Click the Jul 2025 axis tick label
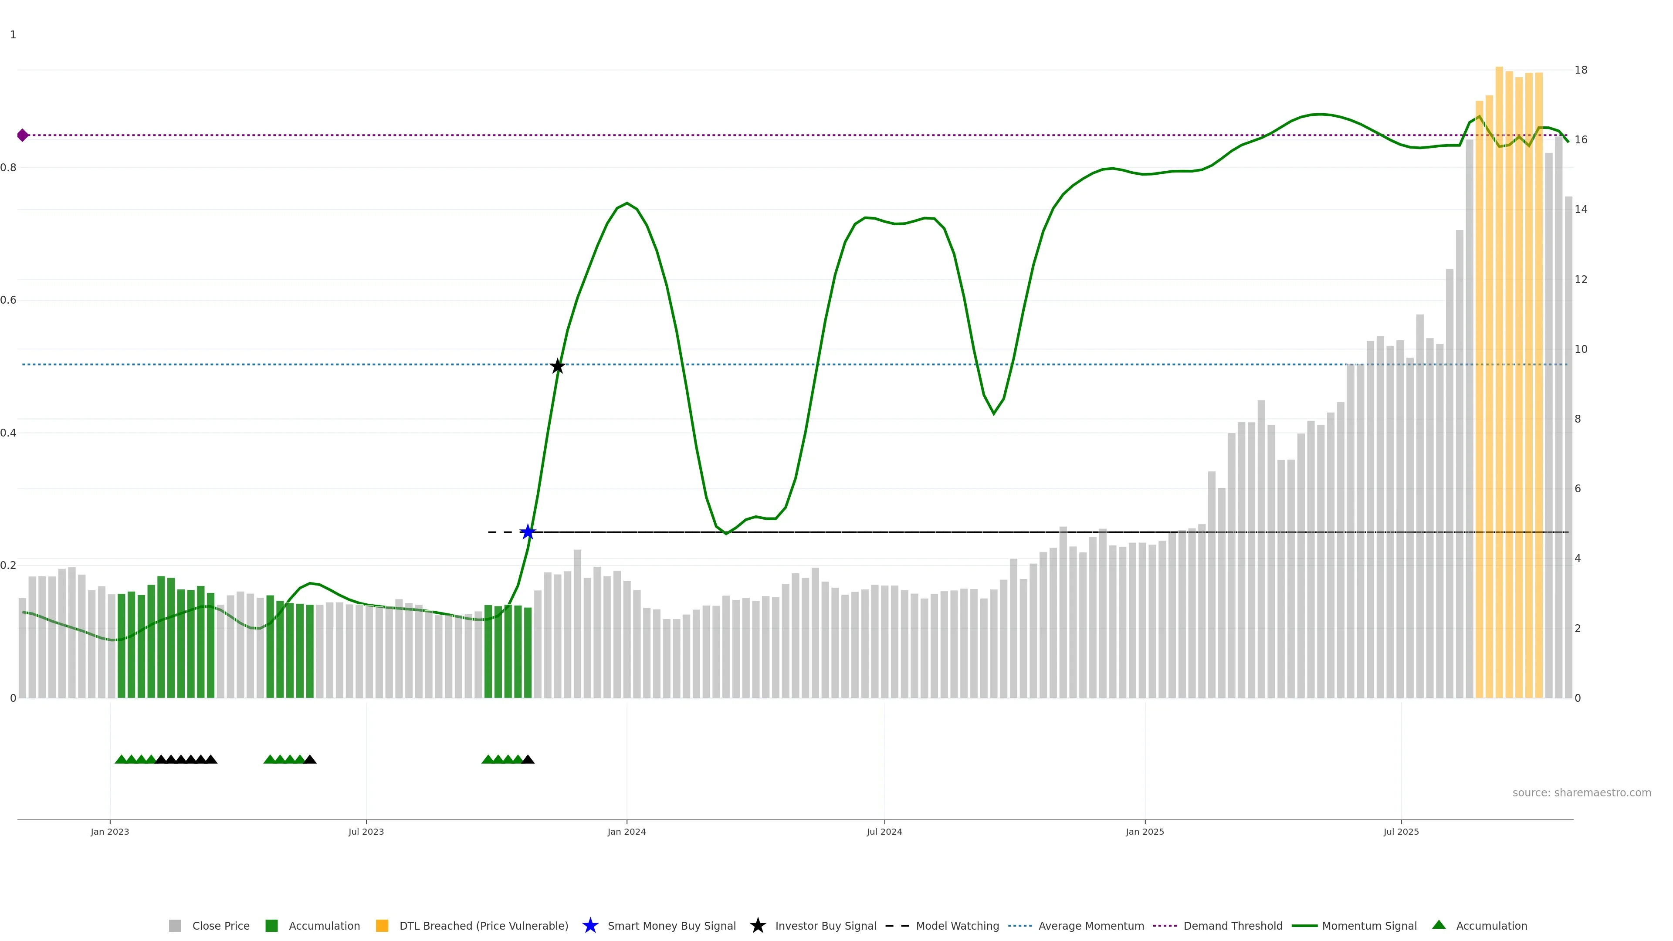 1401,831
